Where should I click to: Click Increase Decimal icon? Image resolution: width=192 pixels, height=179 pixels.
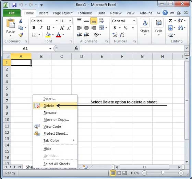tap(115, 35)
